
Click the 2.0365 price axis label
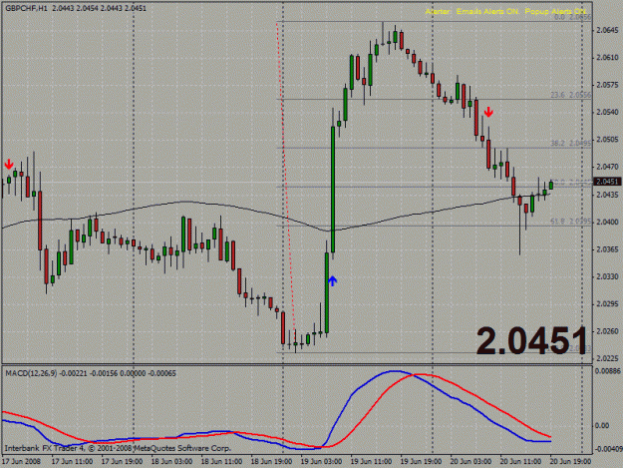click(607, 249)
